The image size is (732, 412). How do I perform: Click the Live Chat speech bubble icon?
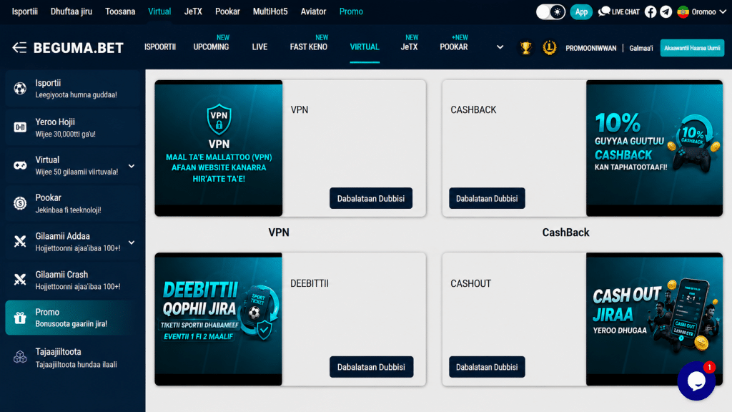[604, 11]
